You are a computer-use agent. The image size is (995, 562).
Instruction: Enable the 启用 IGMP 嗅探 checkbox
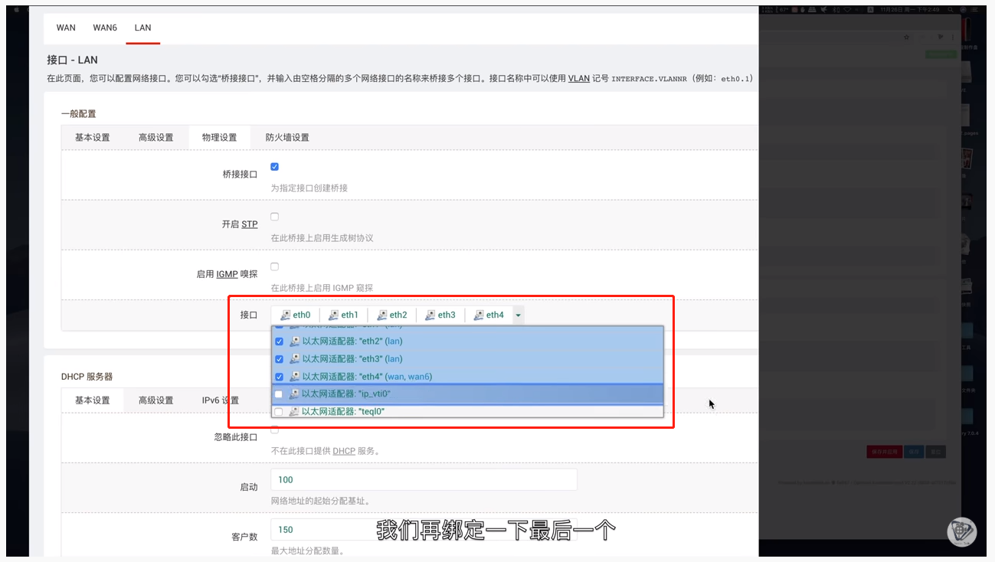coord(274,266)
